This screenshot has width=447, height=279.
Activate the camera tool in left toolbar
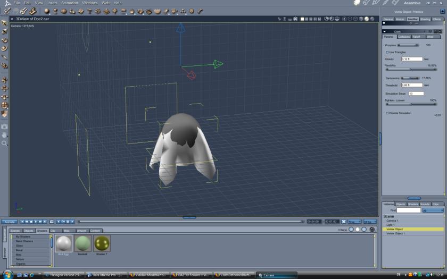point(4,126)
